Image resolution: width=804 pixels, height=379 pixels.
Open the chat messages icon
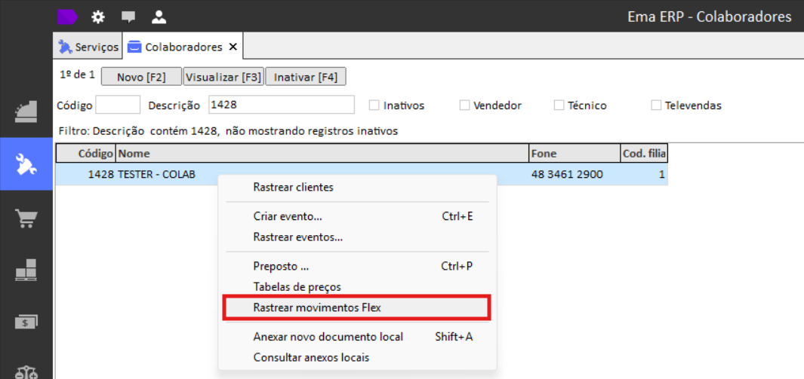[x=128, y=17]
